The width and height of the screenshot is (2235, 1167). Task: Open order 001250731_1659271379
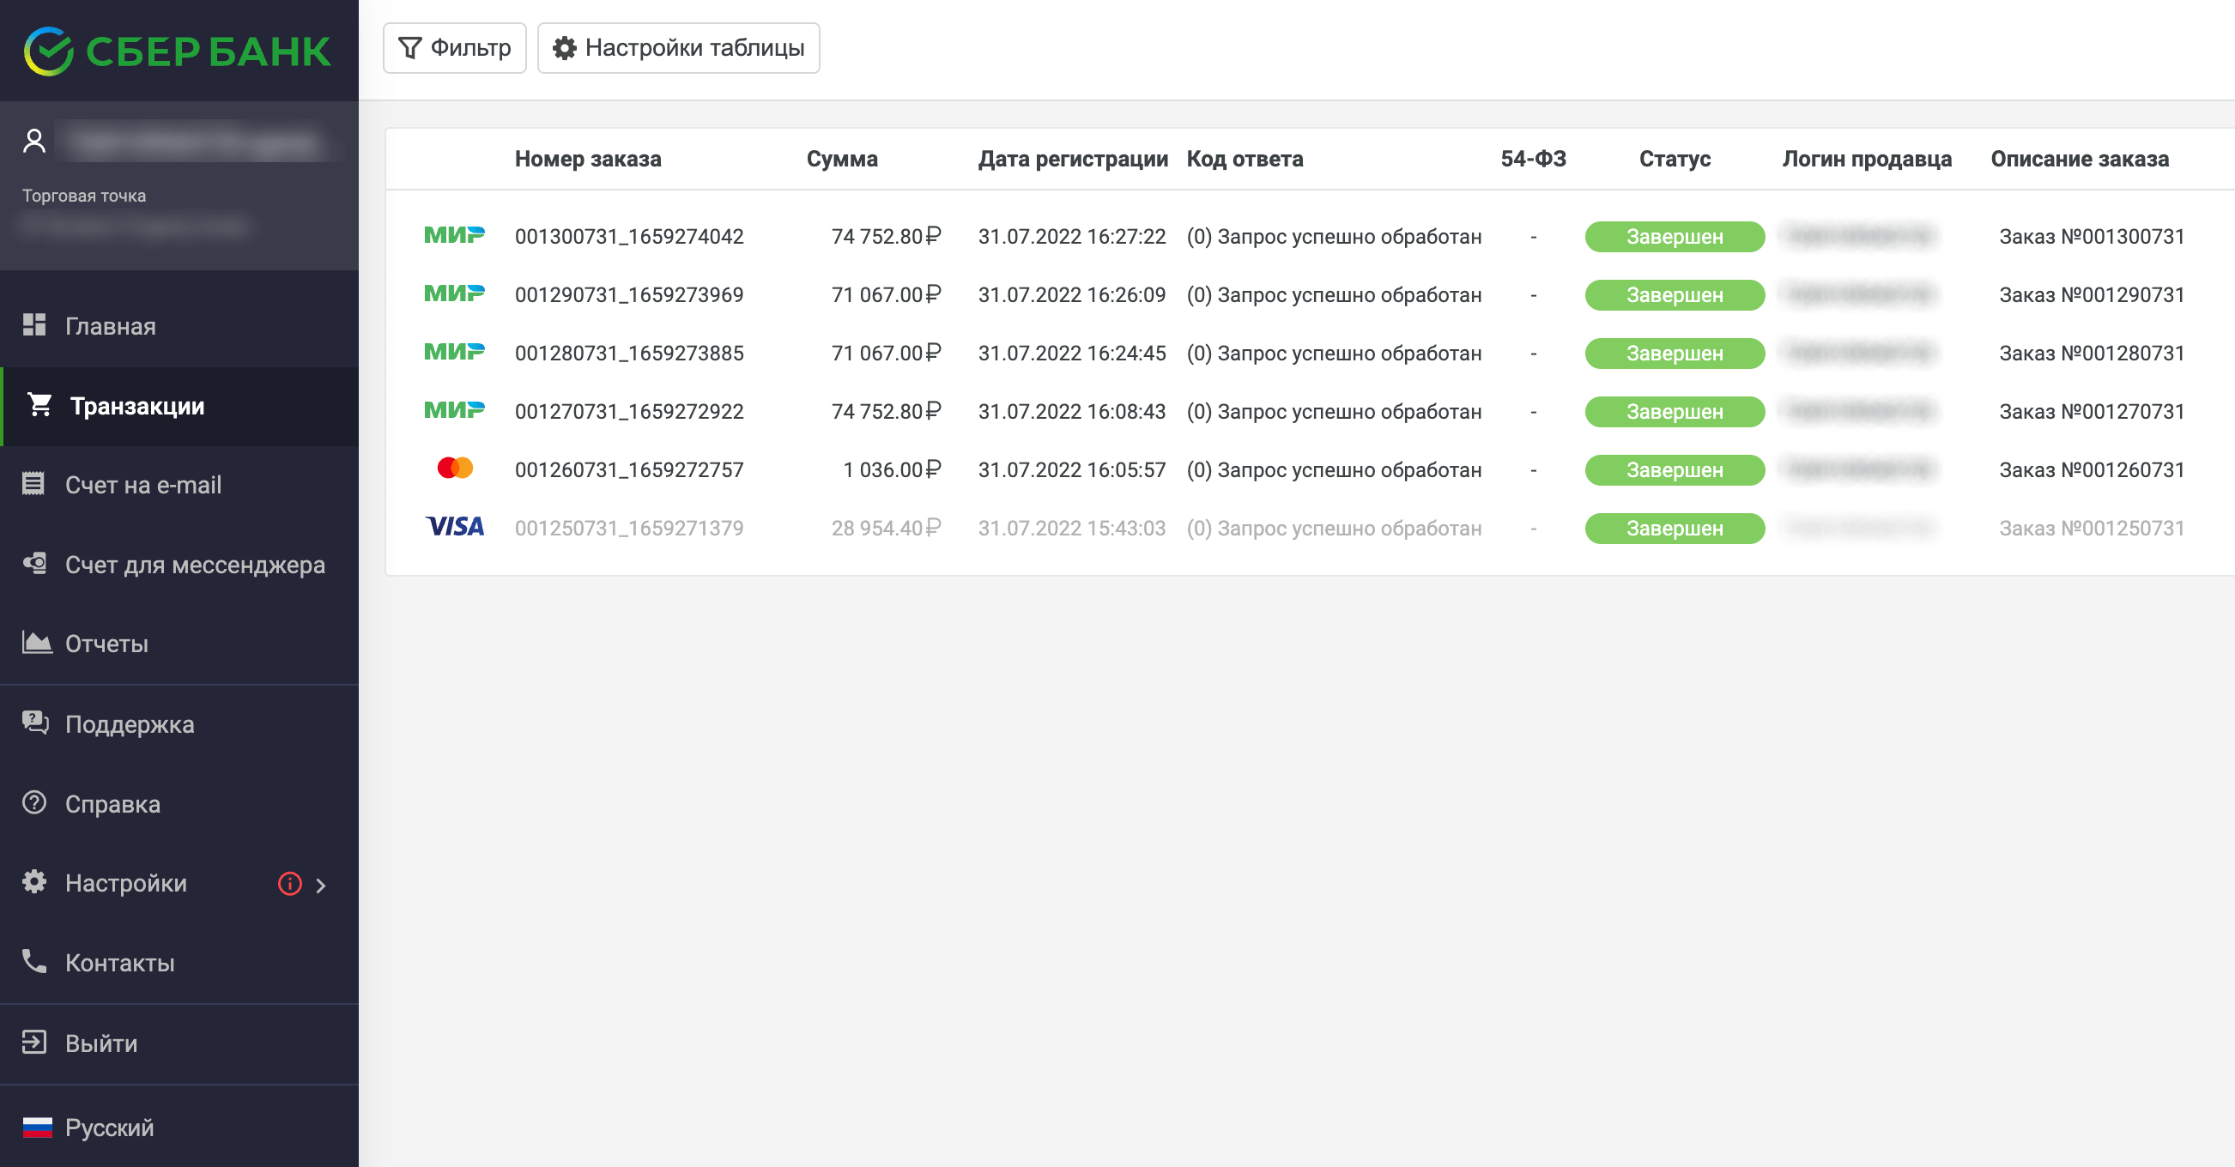pos(629,528)
